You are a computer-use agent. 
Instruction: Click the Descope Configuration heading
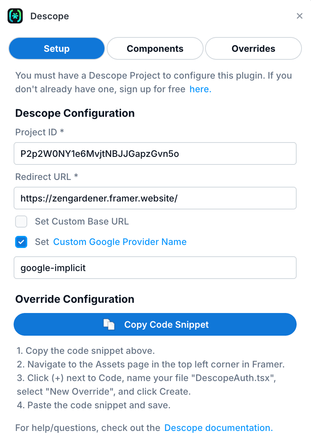[x=75, y=113]
